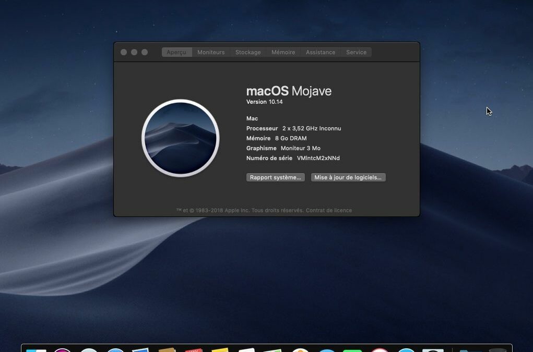Viewport: 533px width, 352px height.
Task: Click the window zoom button
Action: tap(145, 52)
